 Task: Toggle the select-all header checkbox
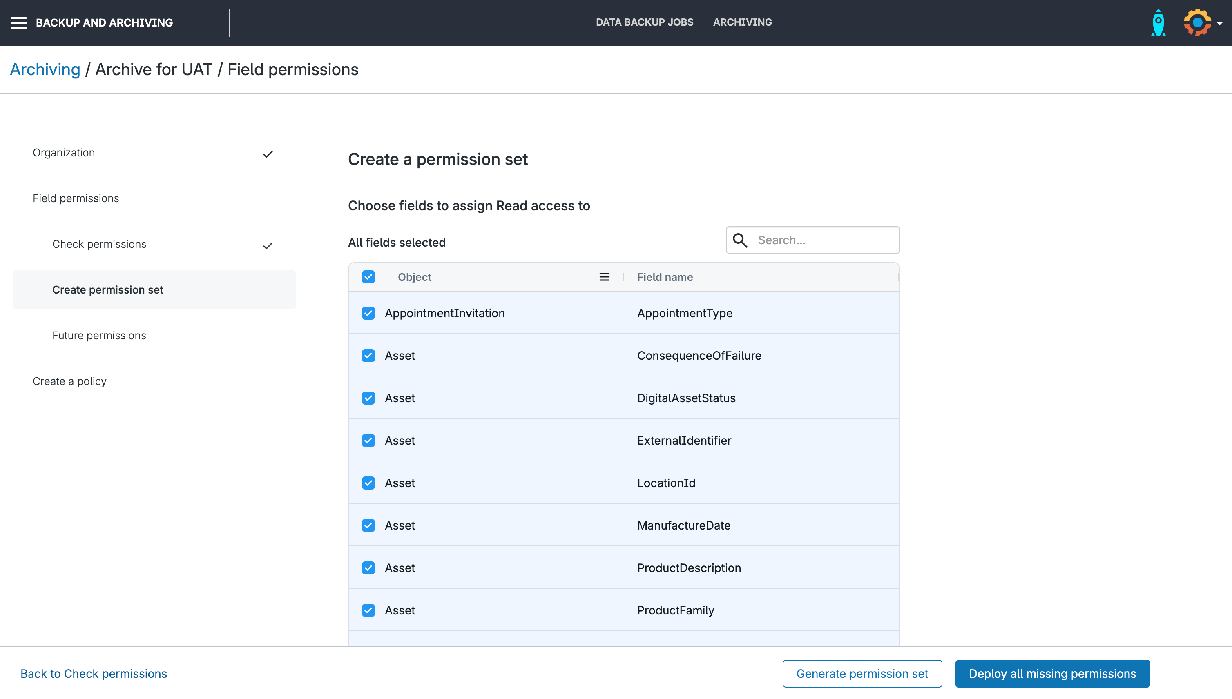(x=368, y=277)
